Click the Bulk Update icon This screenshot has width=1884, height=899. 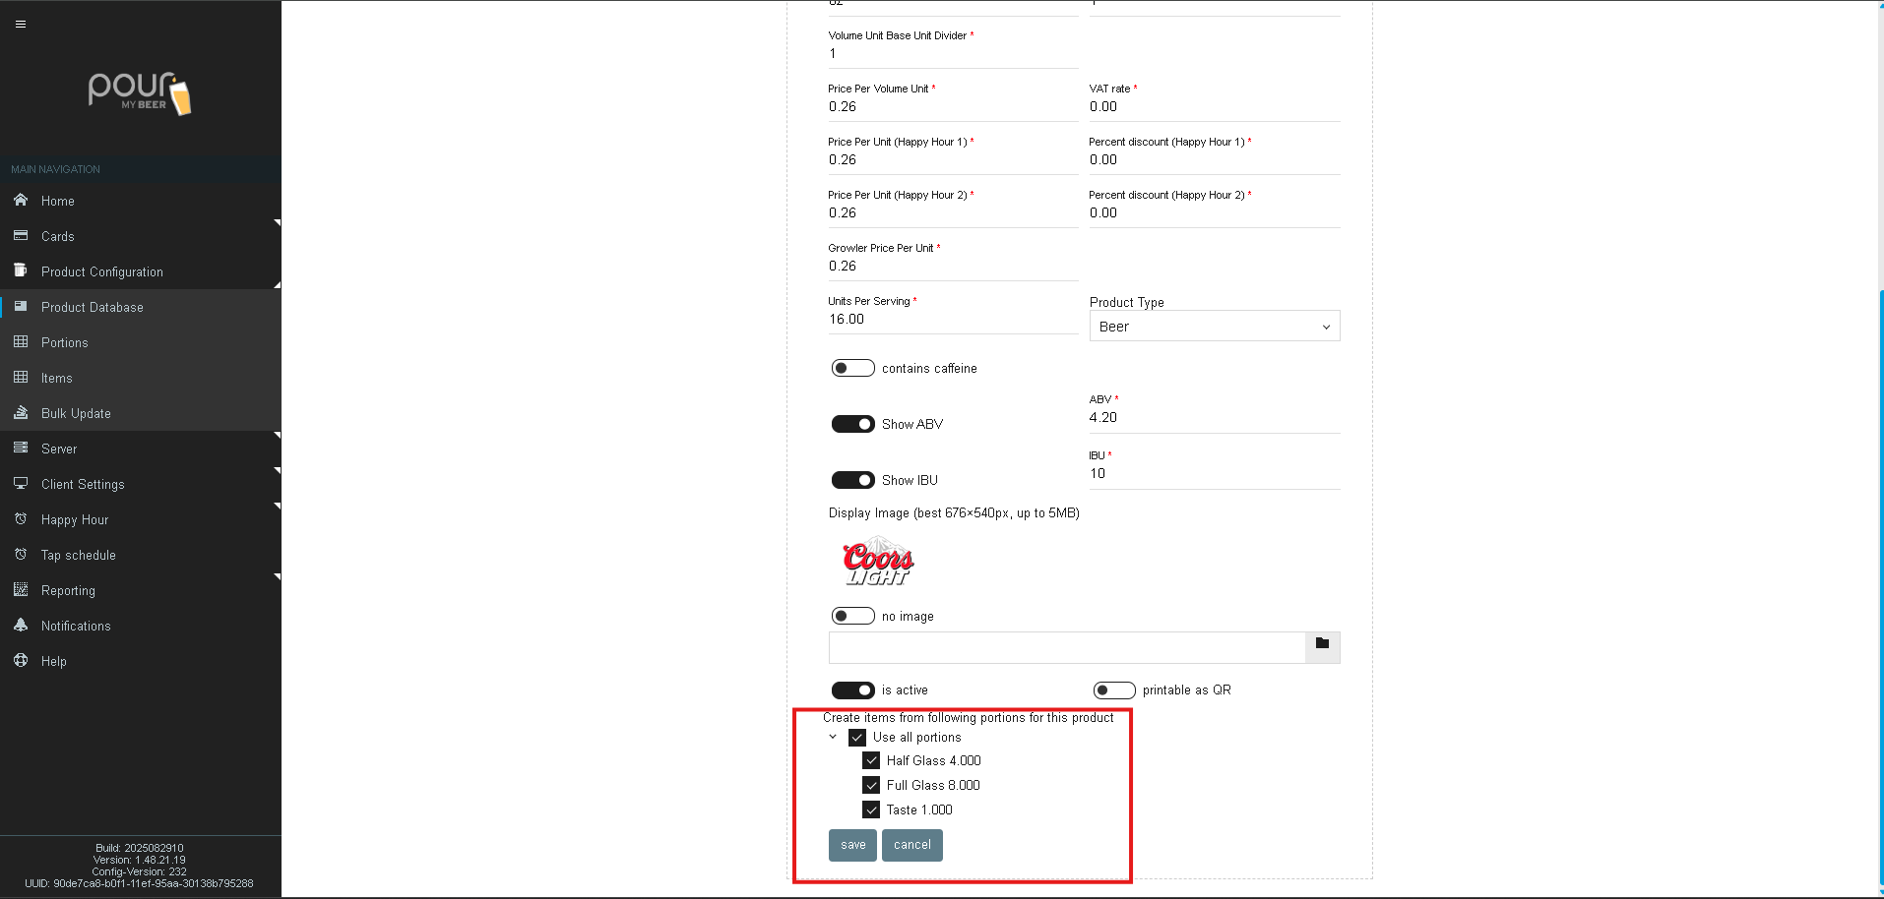tap(21, 413)
